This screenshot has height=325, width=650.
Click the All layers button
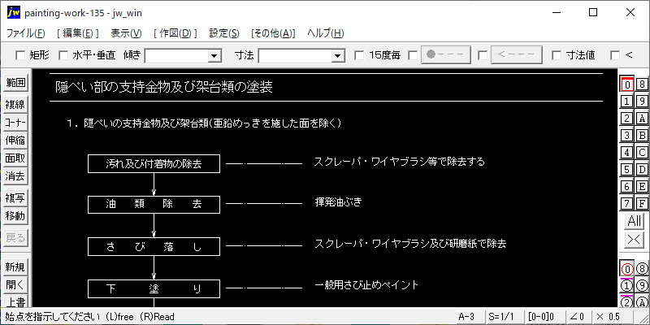point(635,221)
